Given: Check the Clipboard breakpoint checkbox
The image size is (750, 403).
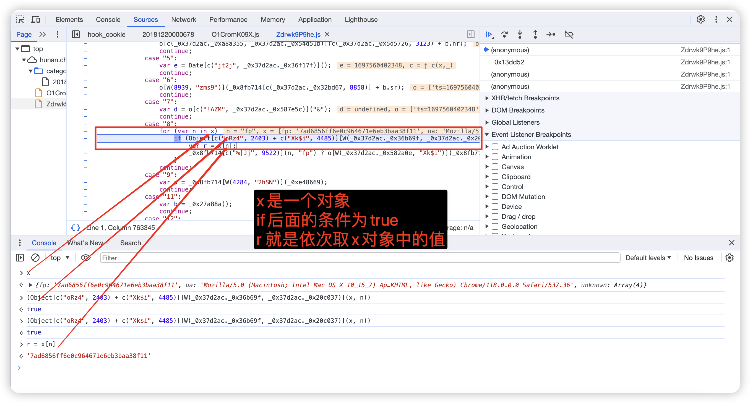Looking at the screenshot, I should [495, 177].
